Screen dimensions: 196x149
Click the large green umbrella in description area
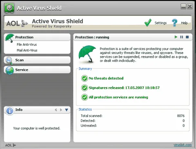[87, 54]
